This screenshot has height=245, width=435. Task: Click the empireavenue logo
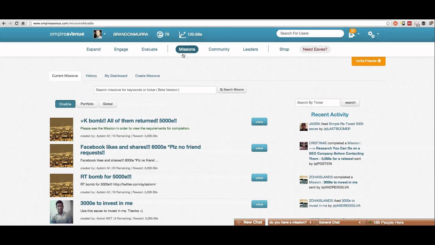point(67,34)
